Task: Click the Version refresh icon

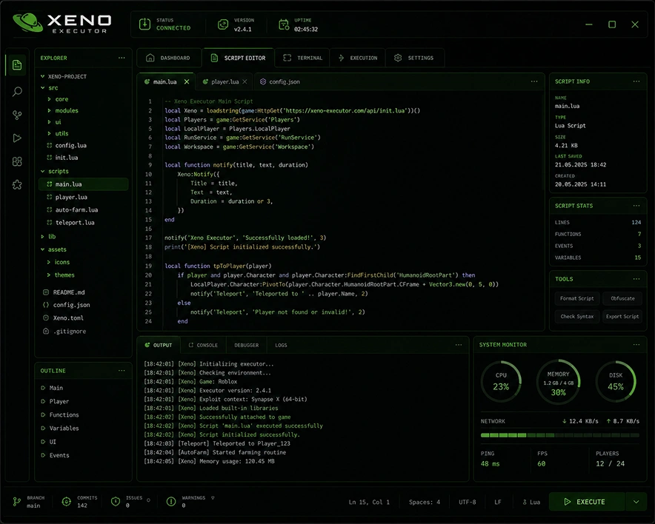Action: [x=223, y=24]
